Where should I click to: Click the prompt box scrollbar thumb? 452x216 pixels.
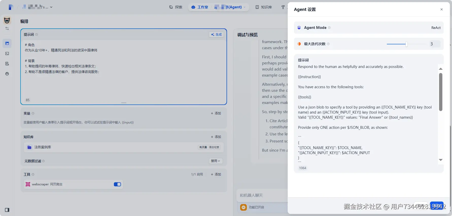click(x=441, y=92)
